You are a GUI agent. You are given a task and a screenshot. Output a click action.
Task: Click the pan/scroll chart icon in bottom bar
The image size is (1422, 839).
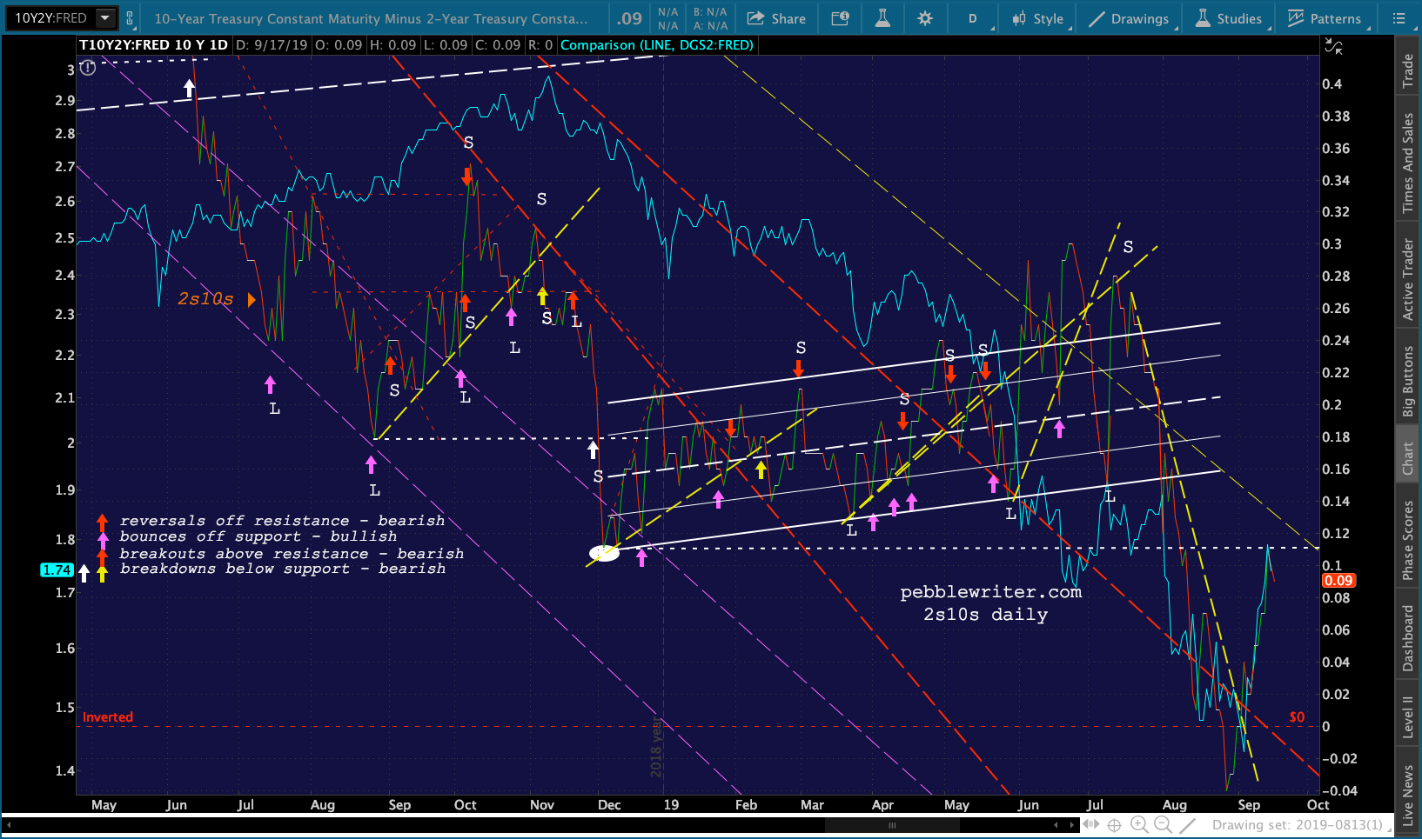tap(1091, 824)
